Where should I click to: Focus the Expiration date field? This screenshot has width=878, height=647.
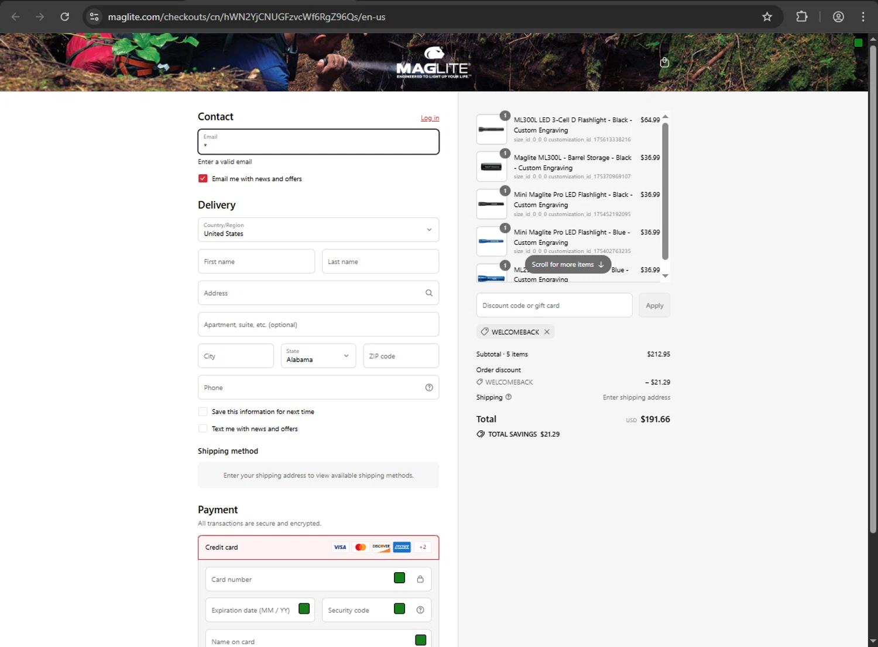(260, 610)
